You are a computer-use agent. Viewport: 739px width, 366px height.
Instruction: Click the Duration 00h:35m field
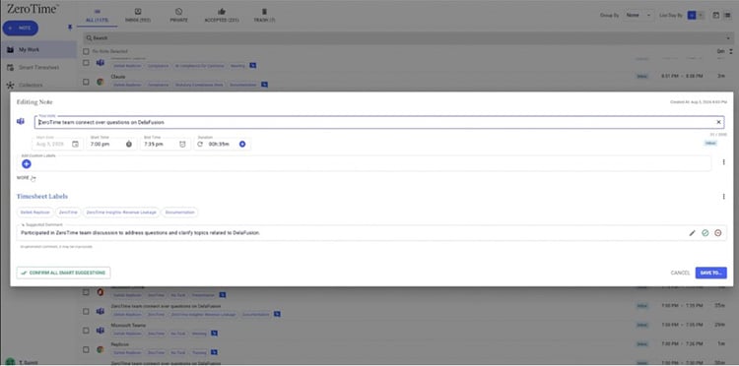223,144
